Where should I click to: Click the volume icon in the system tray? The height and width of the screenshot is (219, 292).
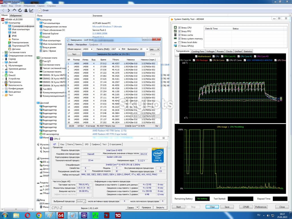(x=268, y=216)
